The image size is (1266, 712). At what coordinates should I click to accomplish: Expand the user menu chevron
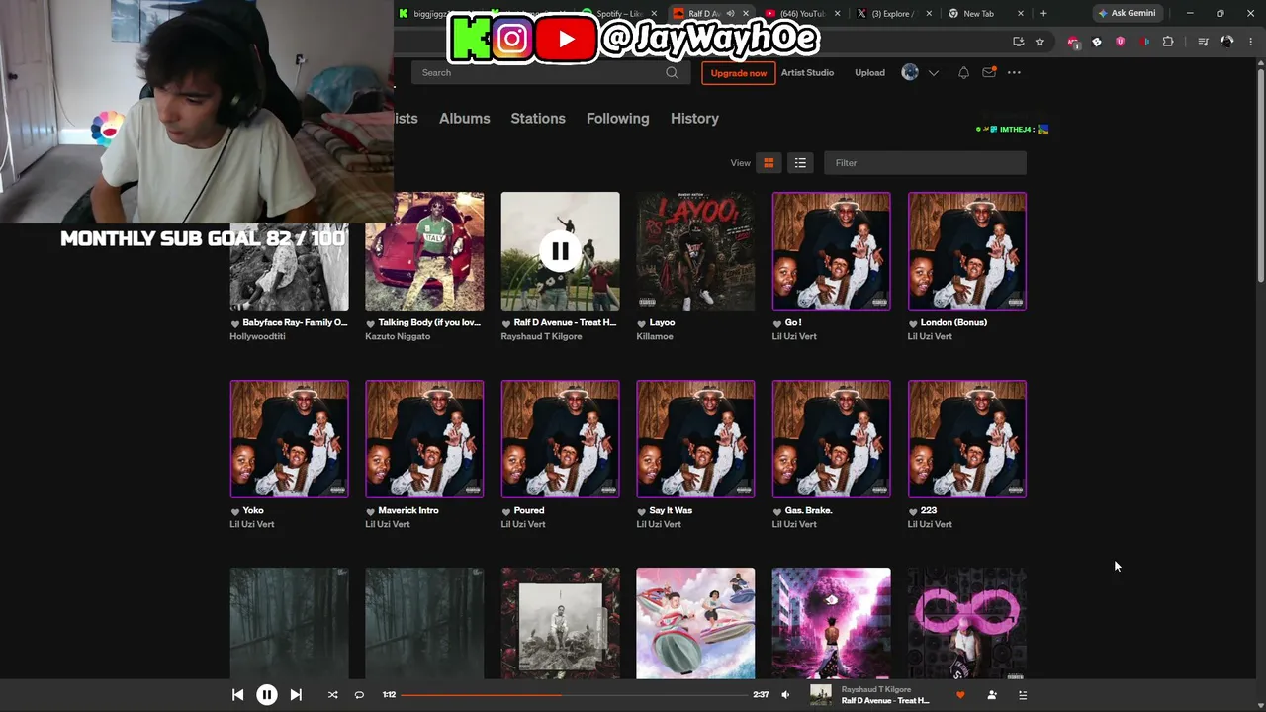click(933, 73)
